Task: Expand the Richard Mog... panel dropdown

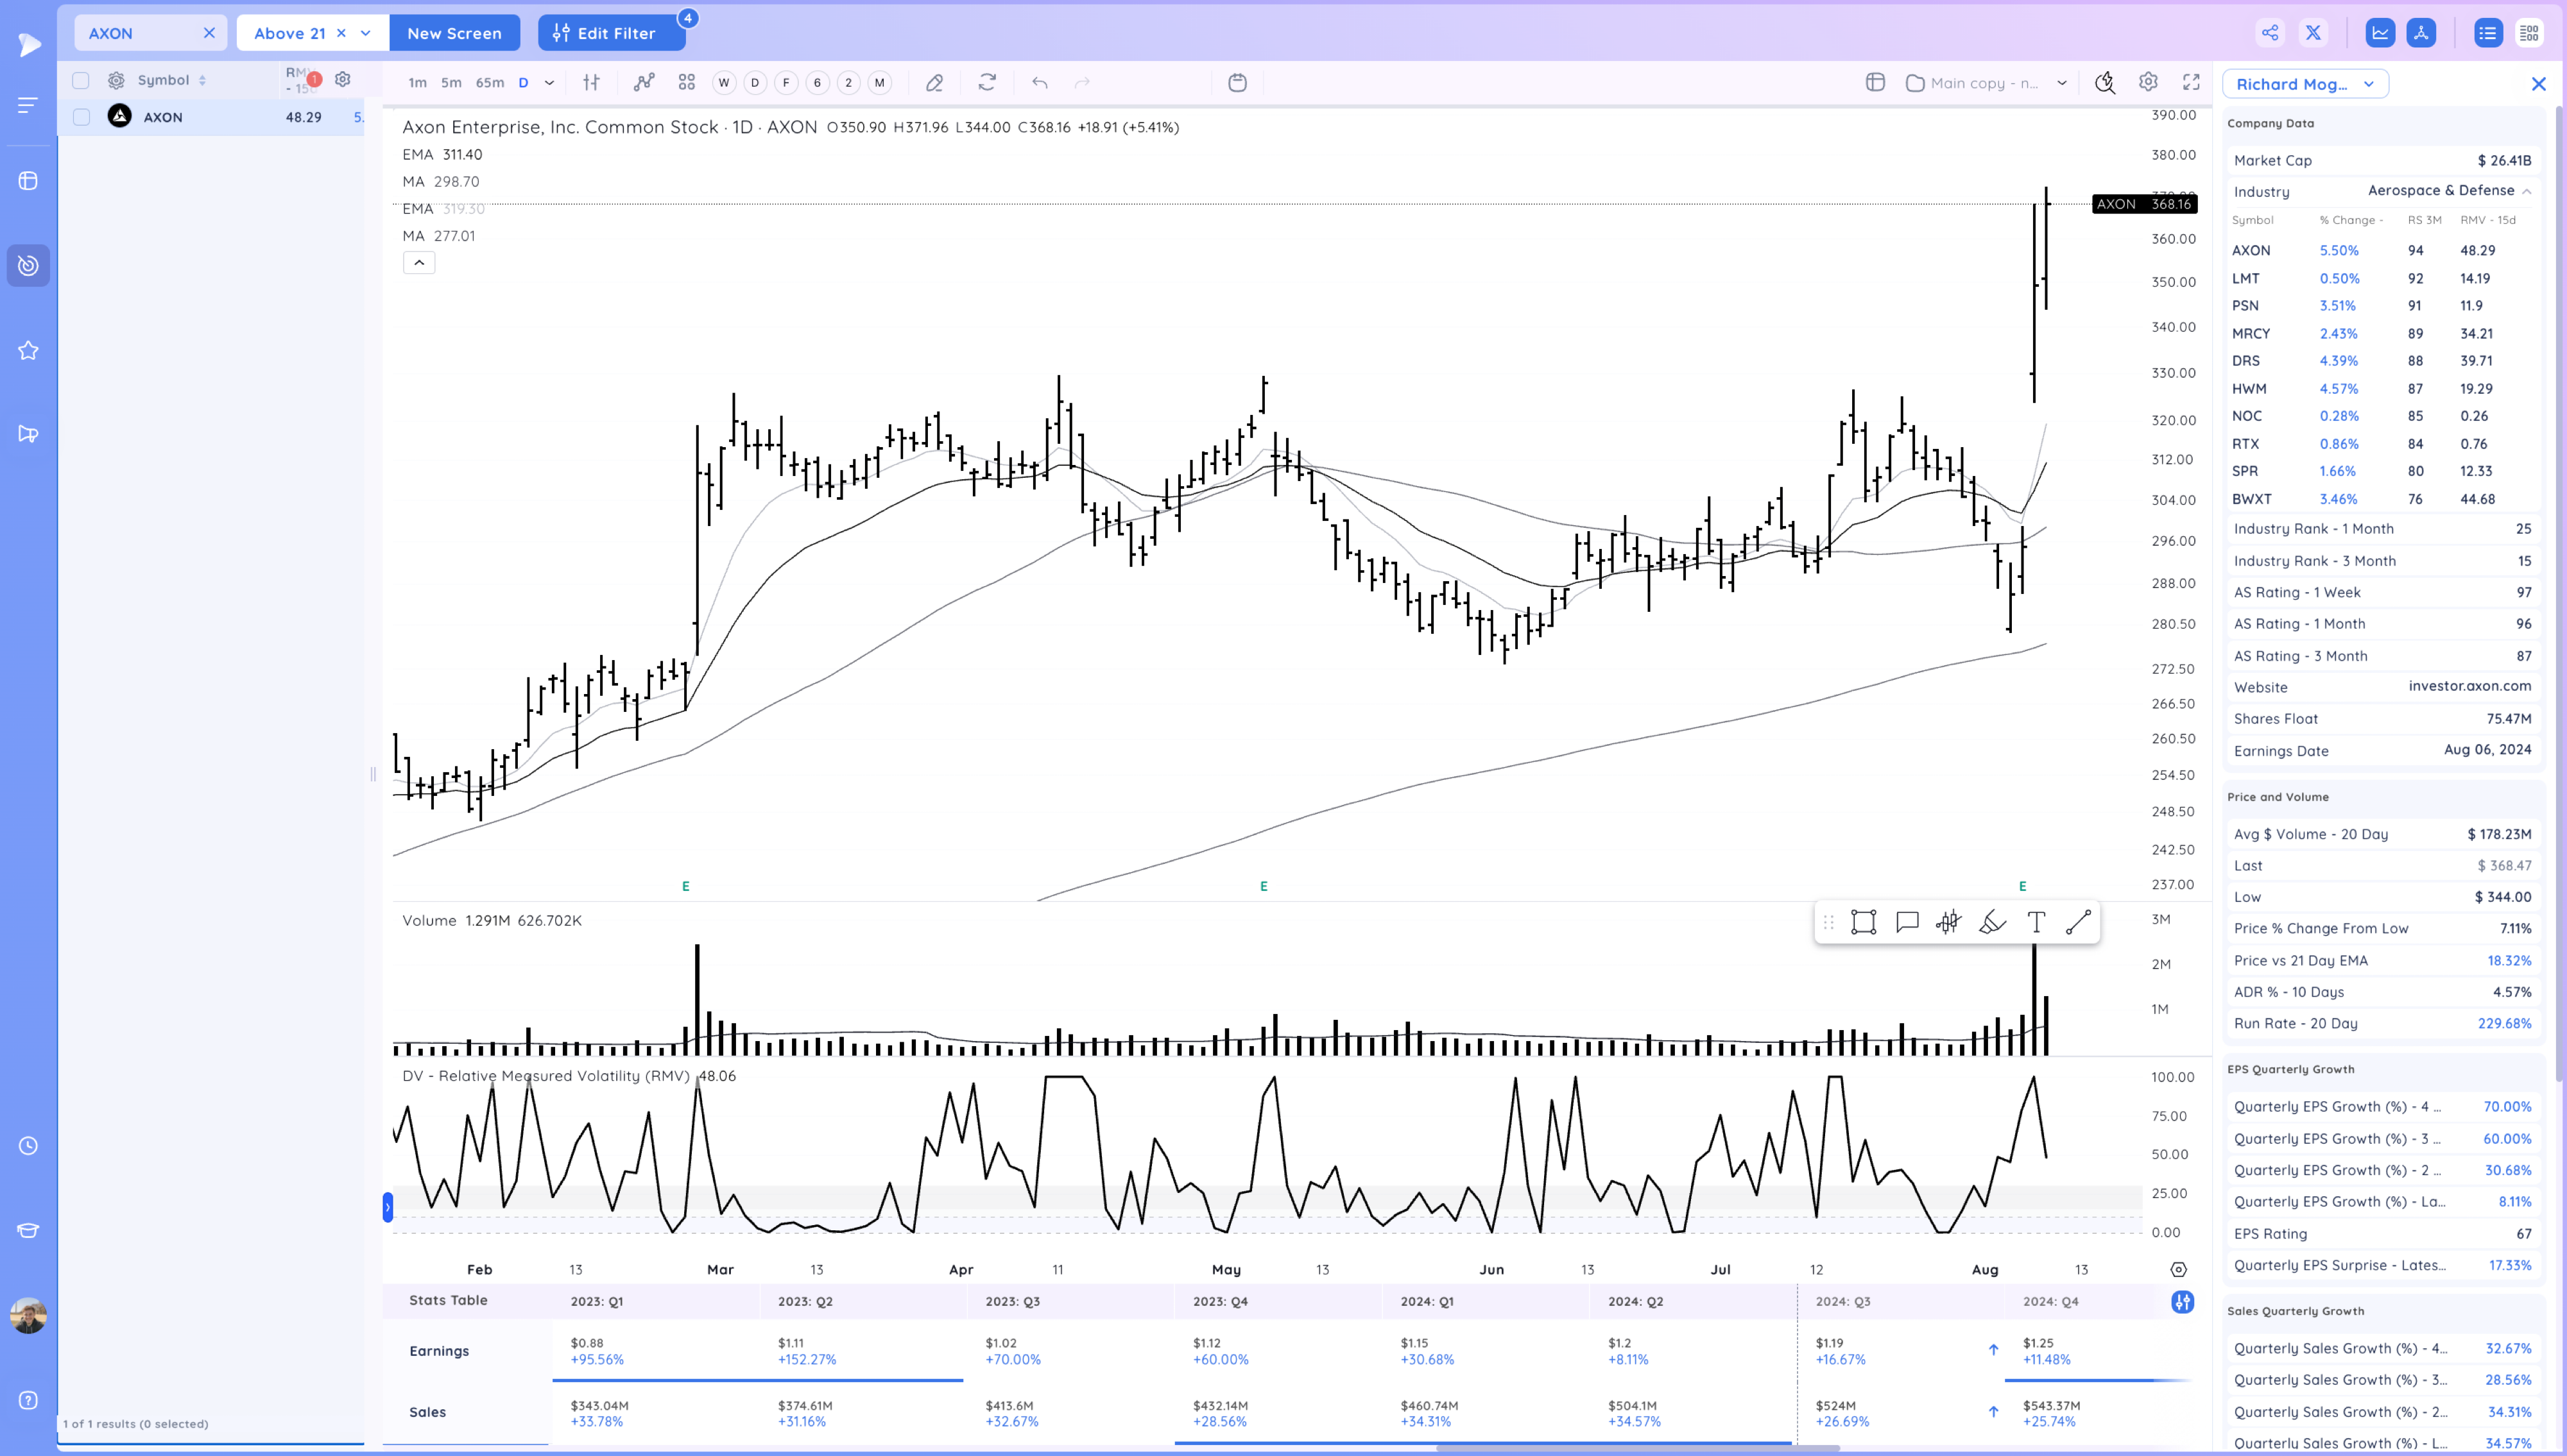Action: click(2369, 84)
